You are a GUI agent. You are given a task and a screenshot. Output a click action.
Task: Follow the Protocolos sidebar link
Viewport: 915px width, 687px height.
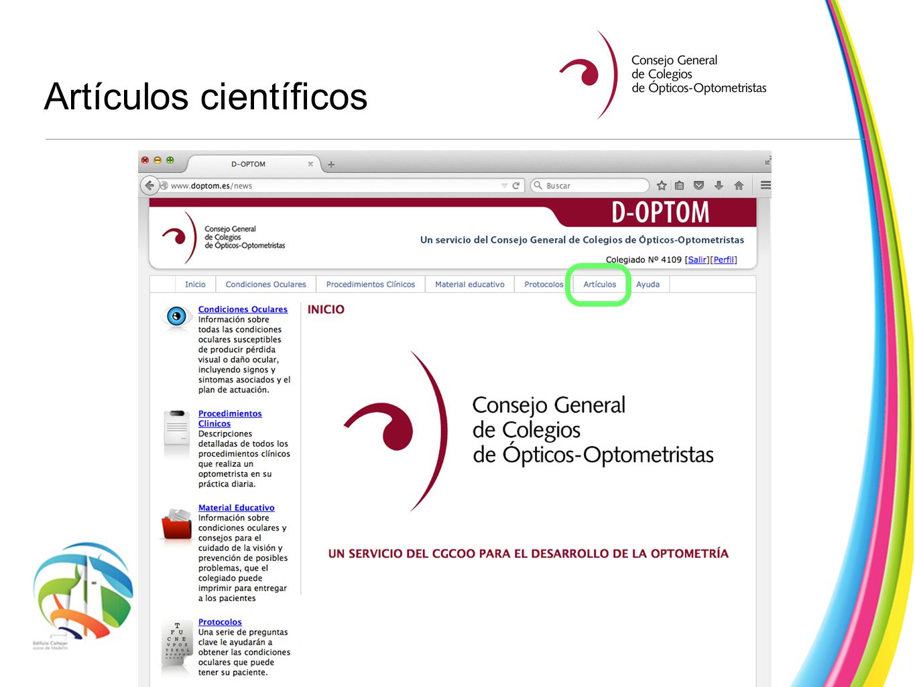pyautogui.click(x=220, y=622)
